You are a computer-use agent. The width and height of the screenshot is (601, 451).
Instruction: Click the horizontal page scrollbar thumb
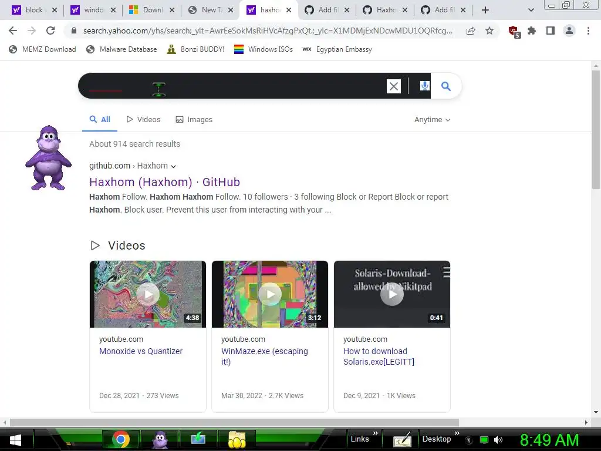(235, 423)
